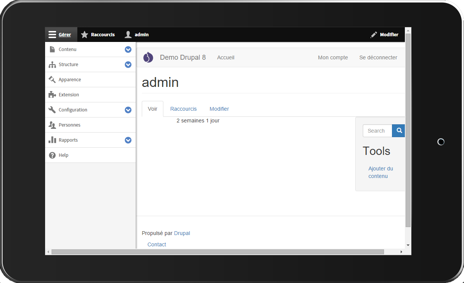Open the Configuration link
464x283 pixels.
click(x=73, y=110)
